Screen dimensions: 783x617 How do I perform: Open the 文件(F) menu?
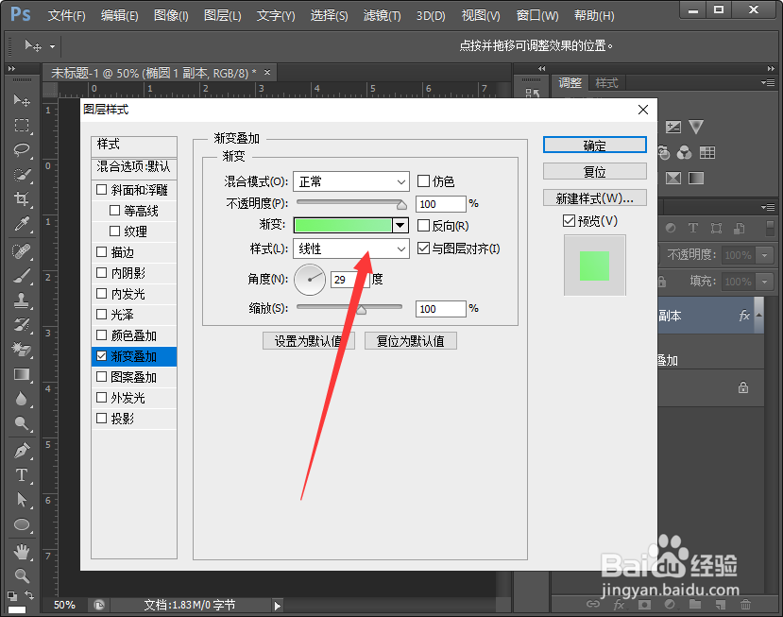66,15
